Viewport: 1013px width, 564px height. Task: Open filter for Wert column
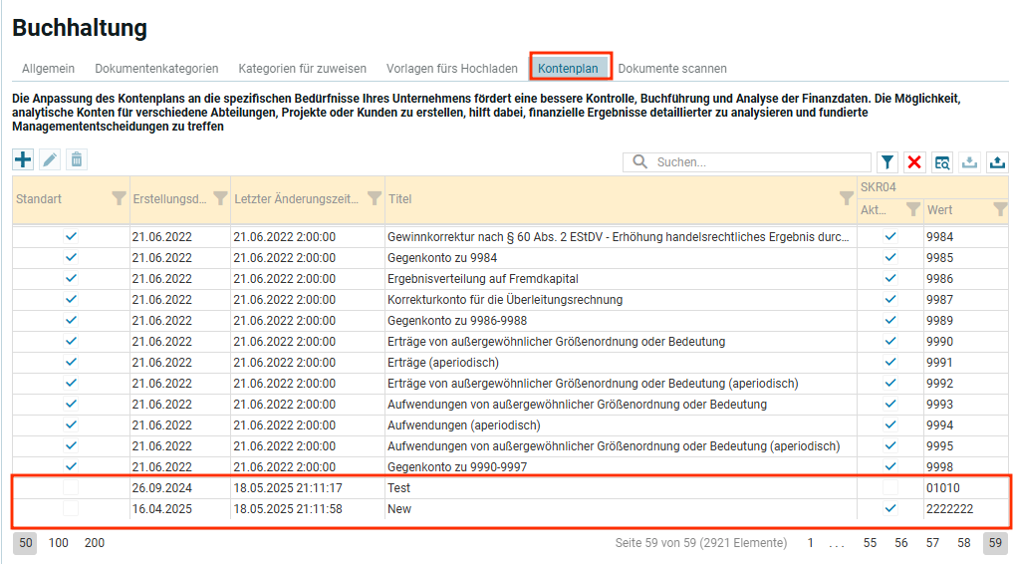1000,209
